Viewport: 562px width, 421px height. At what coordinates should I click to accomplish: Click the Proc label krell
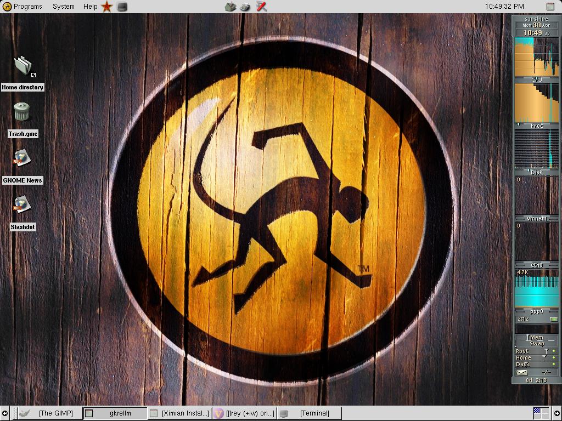coord(537,126)
